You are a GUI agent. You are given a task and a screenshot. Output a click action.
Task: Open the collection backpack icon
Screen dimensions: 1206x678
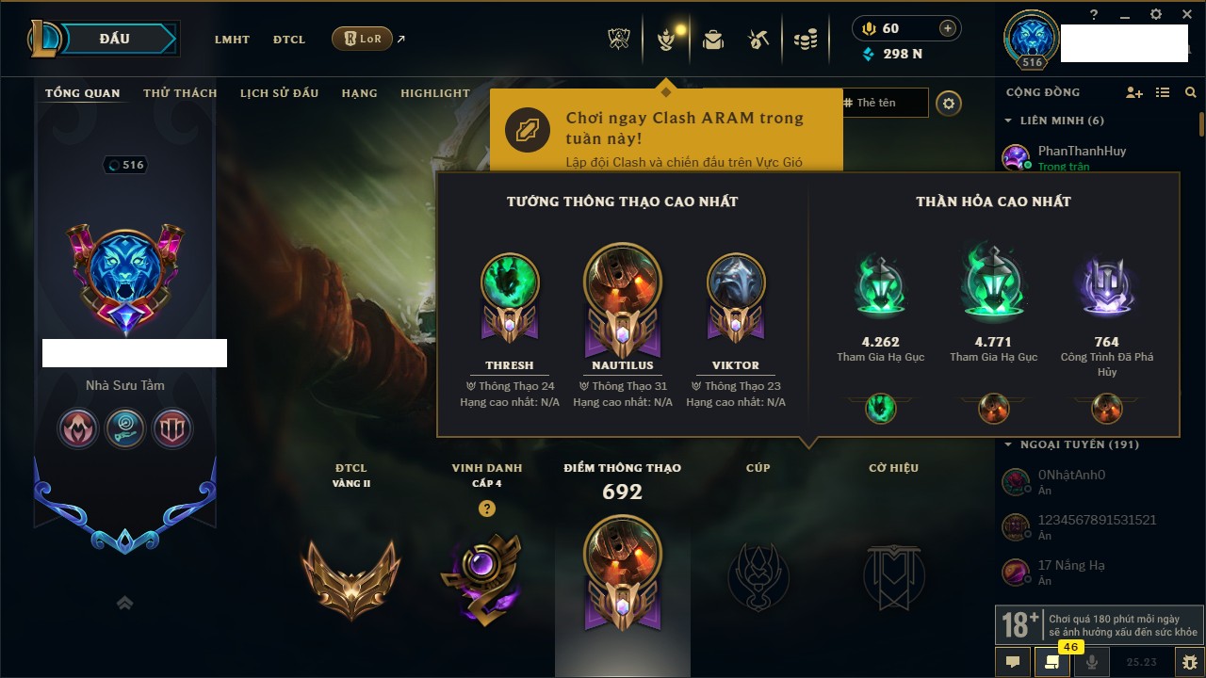coord(713,40)
